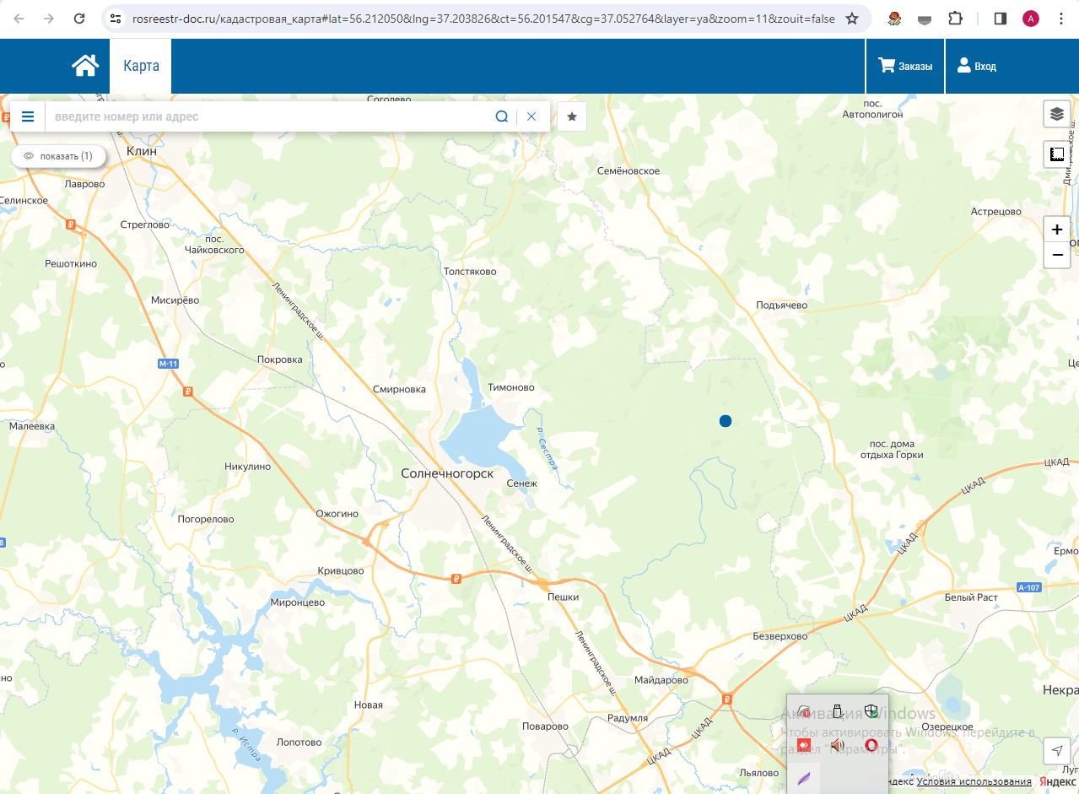Open the Opera tray icon

point(871,745)
